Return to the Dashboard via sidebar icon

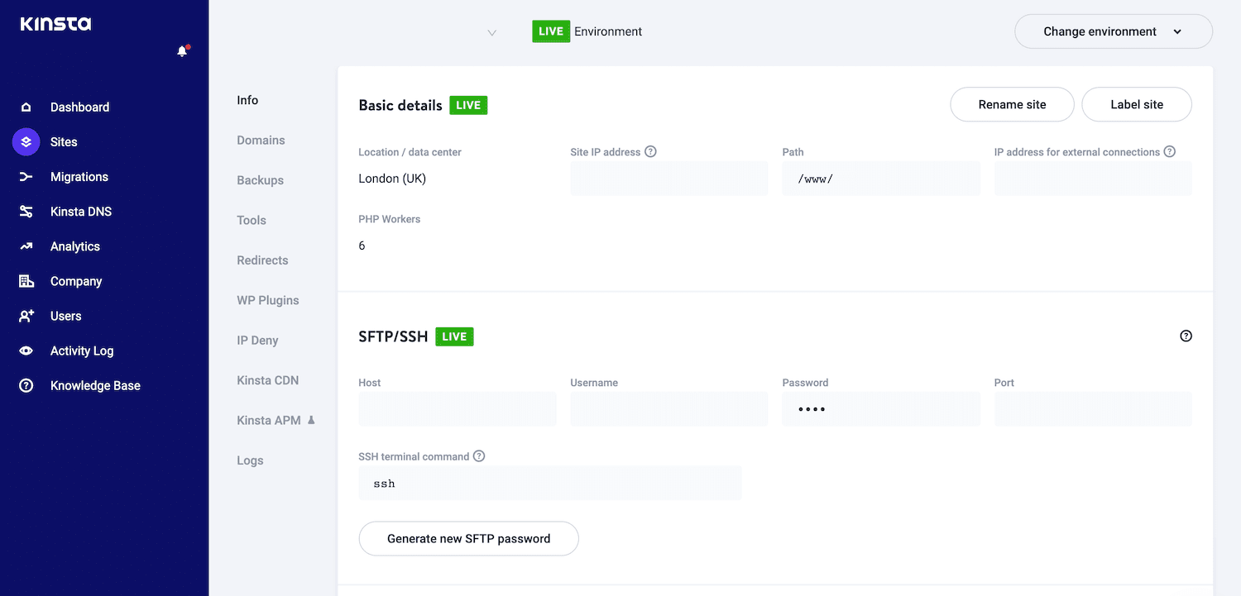click(26, 107)
